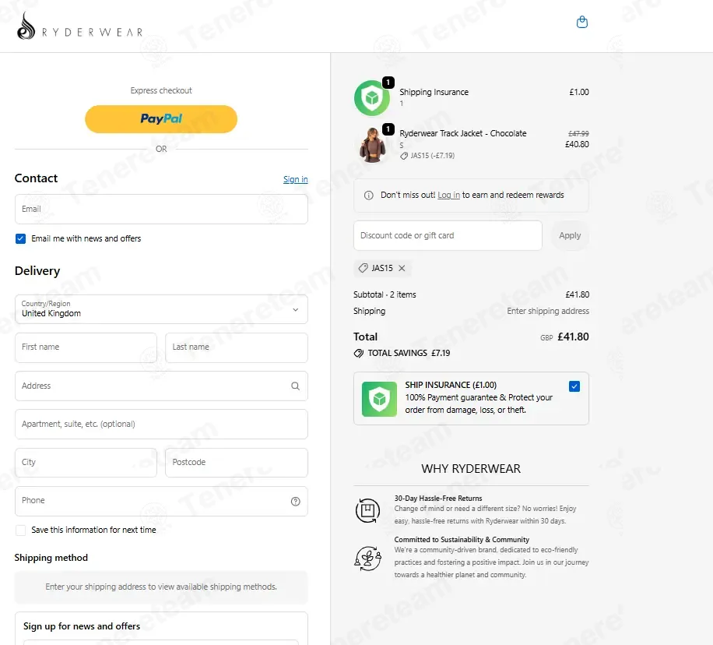Open the shopping bag icon in the header

(581, 22)
